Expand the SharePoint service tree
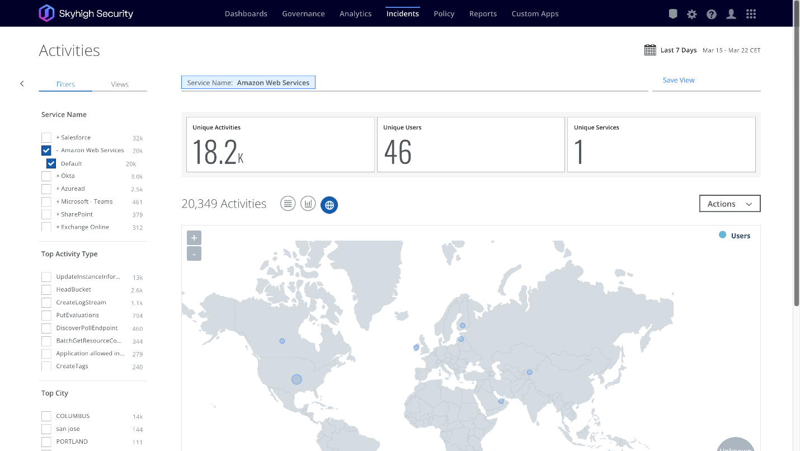 (x=58, y=215)
